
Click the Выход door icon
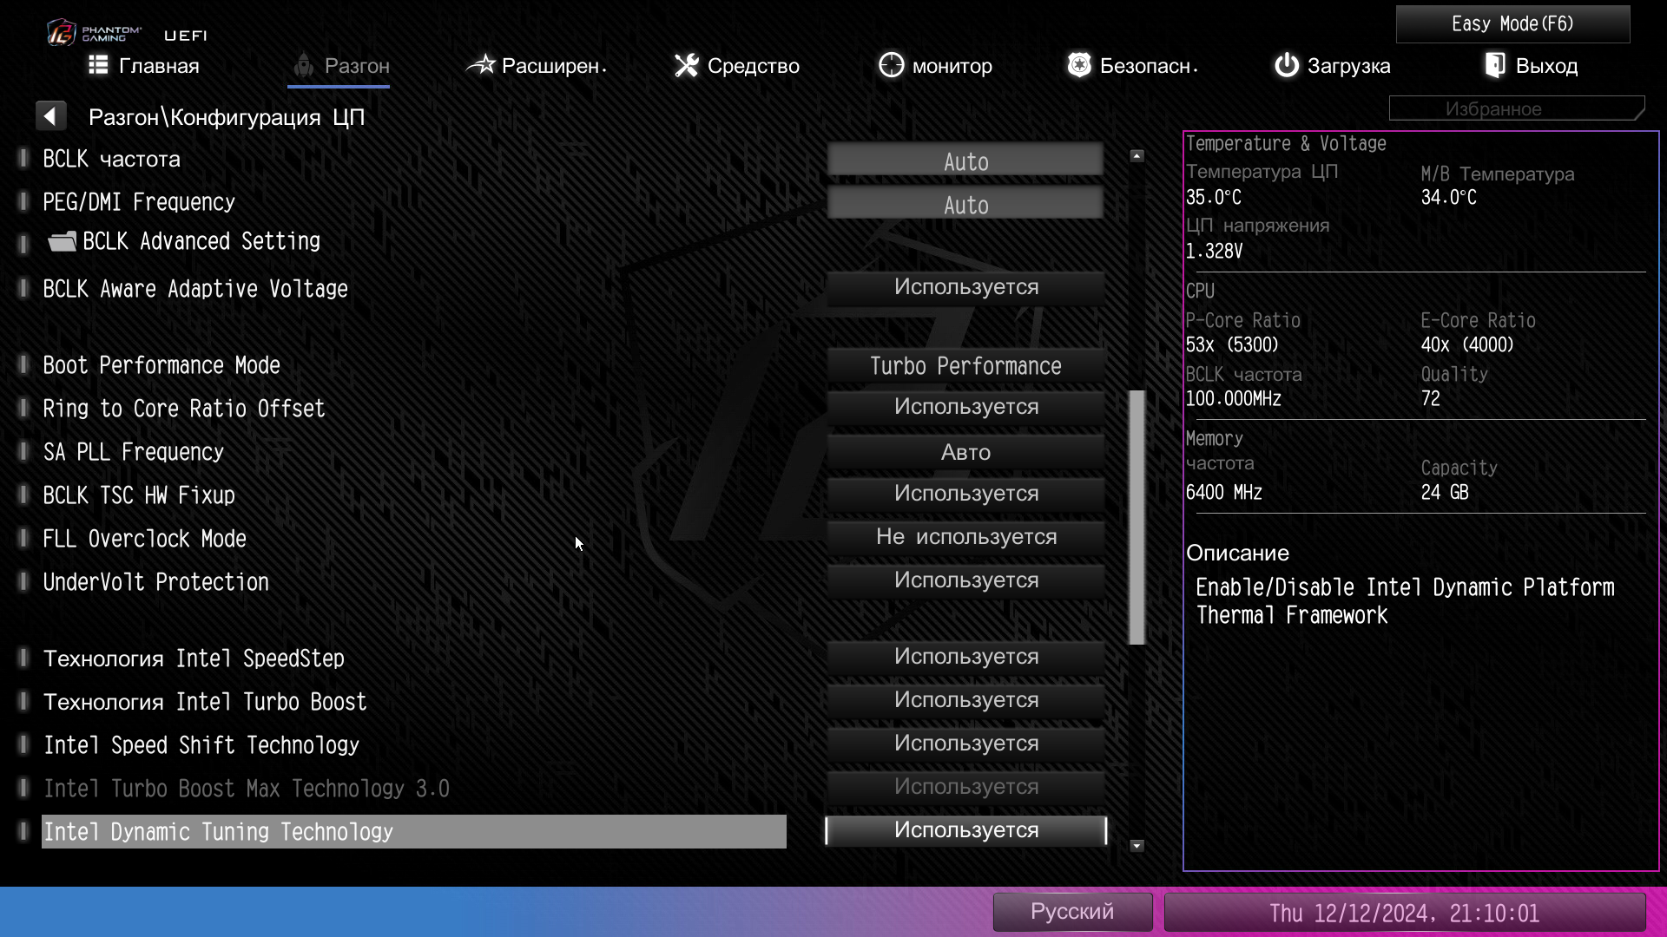pos(1495,65)
